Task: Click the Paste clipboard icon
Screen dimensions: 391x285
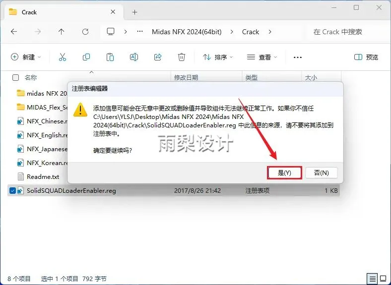Action: pyautogui.click(x=110, y=57)
